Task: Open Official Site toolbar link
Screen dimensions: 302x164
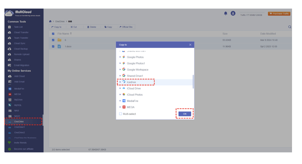Action: [x=126, y=27]
